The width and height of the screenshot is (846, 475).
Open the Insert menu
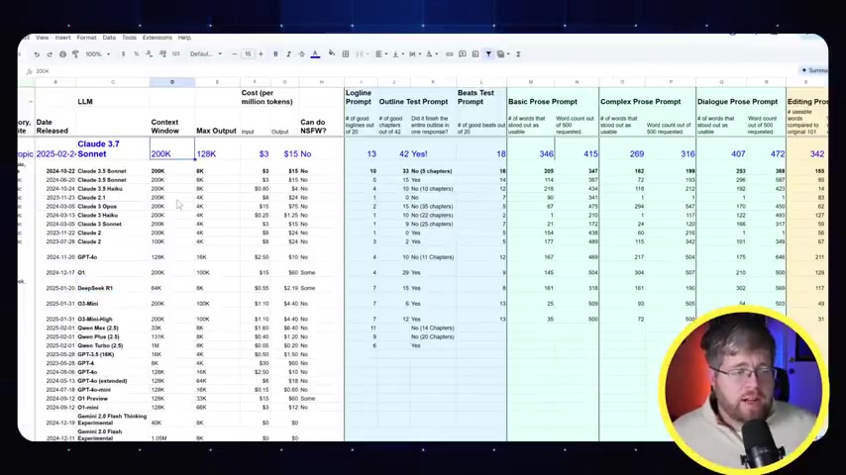coord(62,38)
